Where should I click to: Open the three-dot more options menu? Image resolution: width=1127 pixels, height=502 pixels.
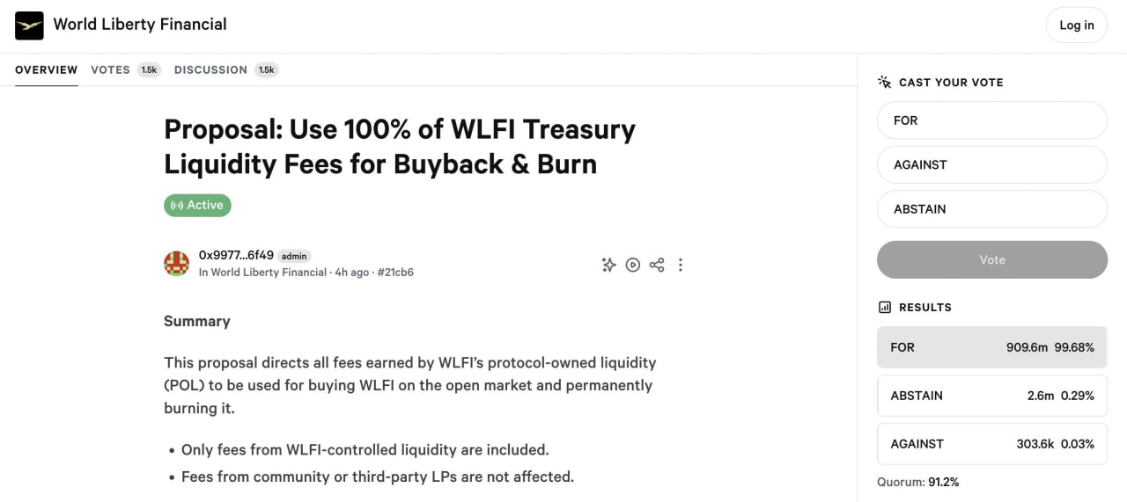point(681,265)
